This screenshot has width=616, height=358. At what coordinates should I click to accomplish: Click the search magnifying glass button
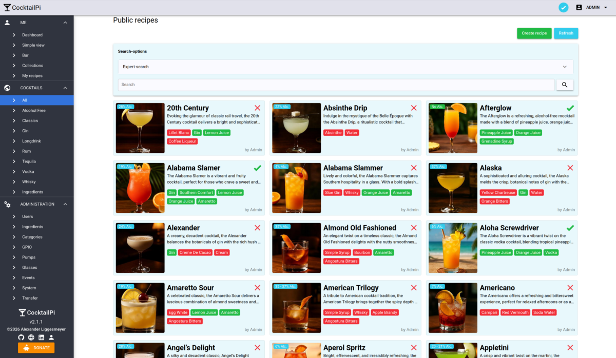click(565, 85)
